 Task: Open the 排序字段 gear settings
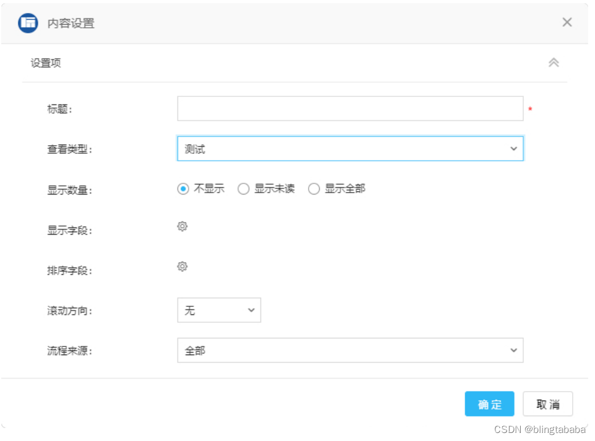click(x=182, y=266)
